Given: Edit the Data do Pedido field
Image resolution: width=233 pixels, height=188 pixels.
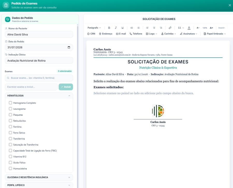Looking at the screenshot, I should click(39, 47).
